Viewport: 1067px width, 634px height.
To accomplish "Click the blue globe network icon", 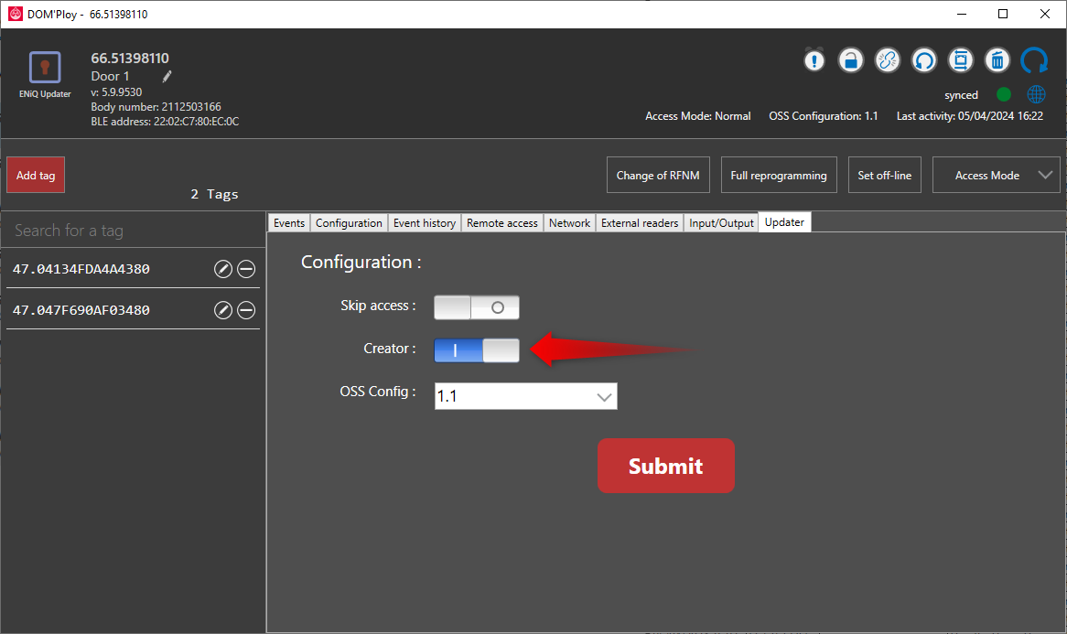I will click(1037, 94).
